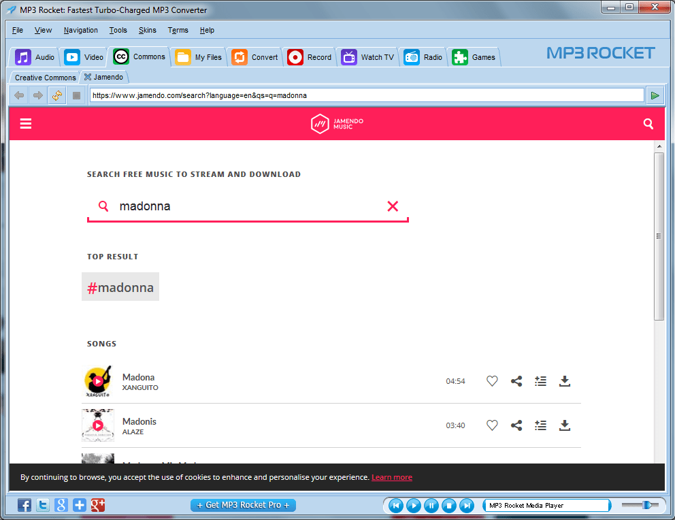675x520 pixels.
Task: Skip to next track in player
Action: pos(467,505)
